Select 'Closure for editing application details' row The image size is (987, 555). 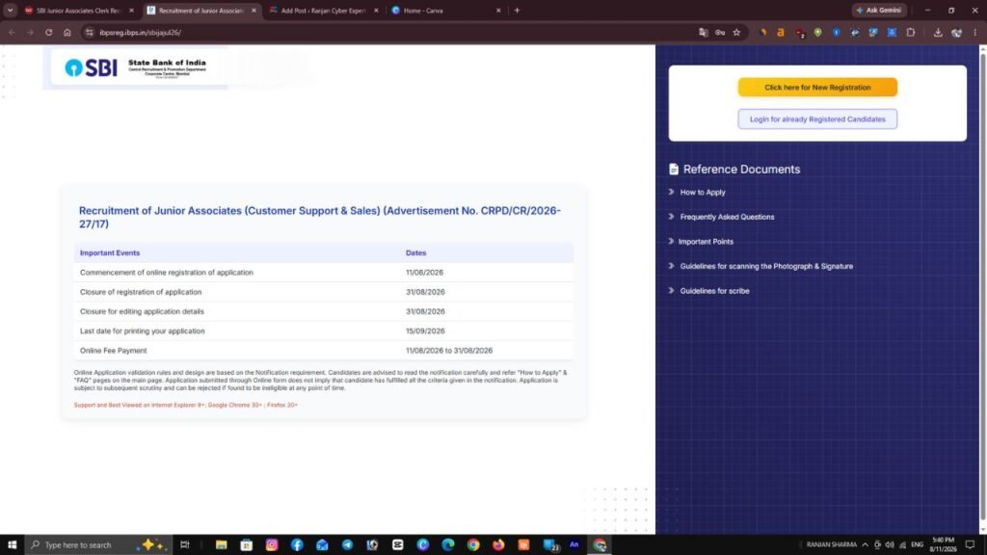coord(324,311)
